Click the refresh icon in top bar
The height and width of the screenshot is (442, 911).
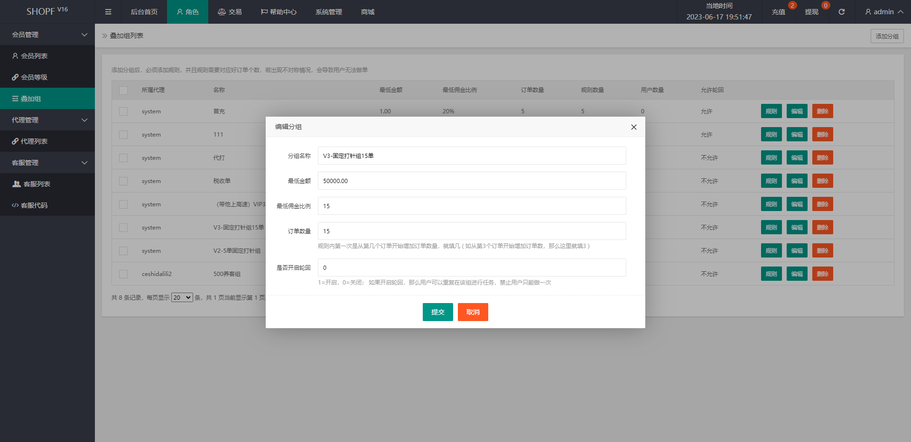tap(841, 12)
